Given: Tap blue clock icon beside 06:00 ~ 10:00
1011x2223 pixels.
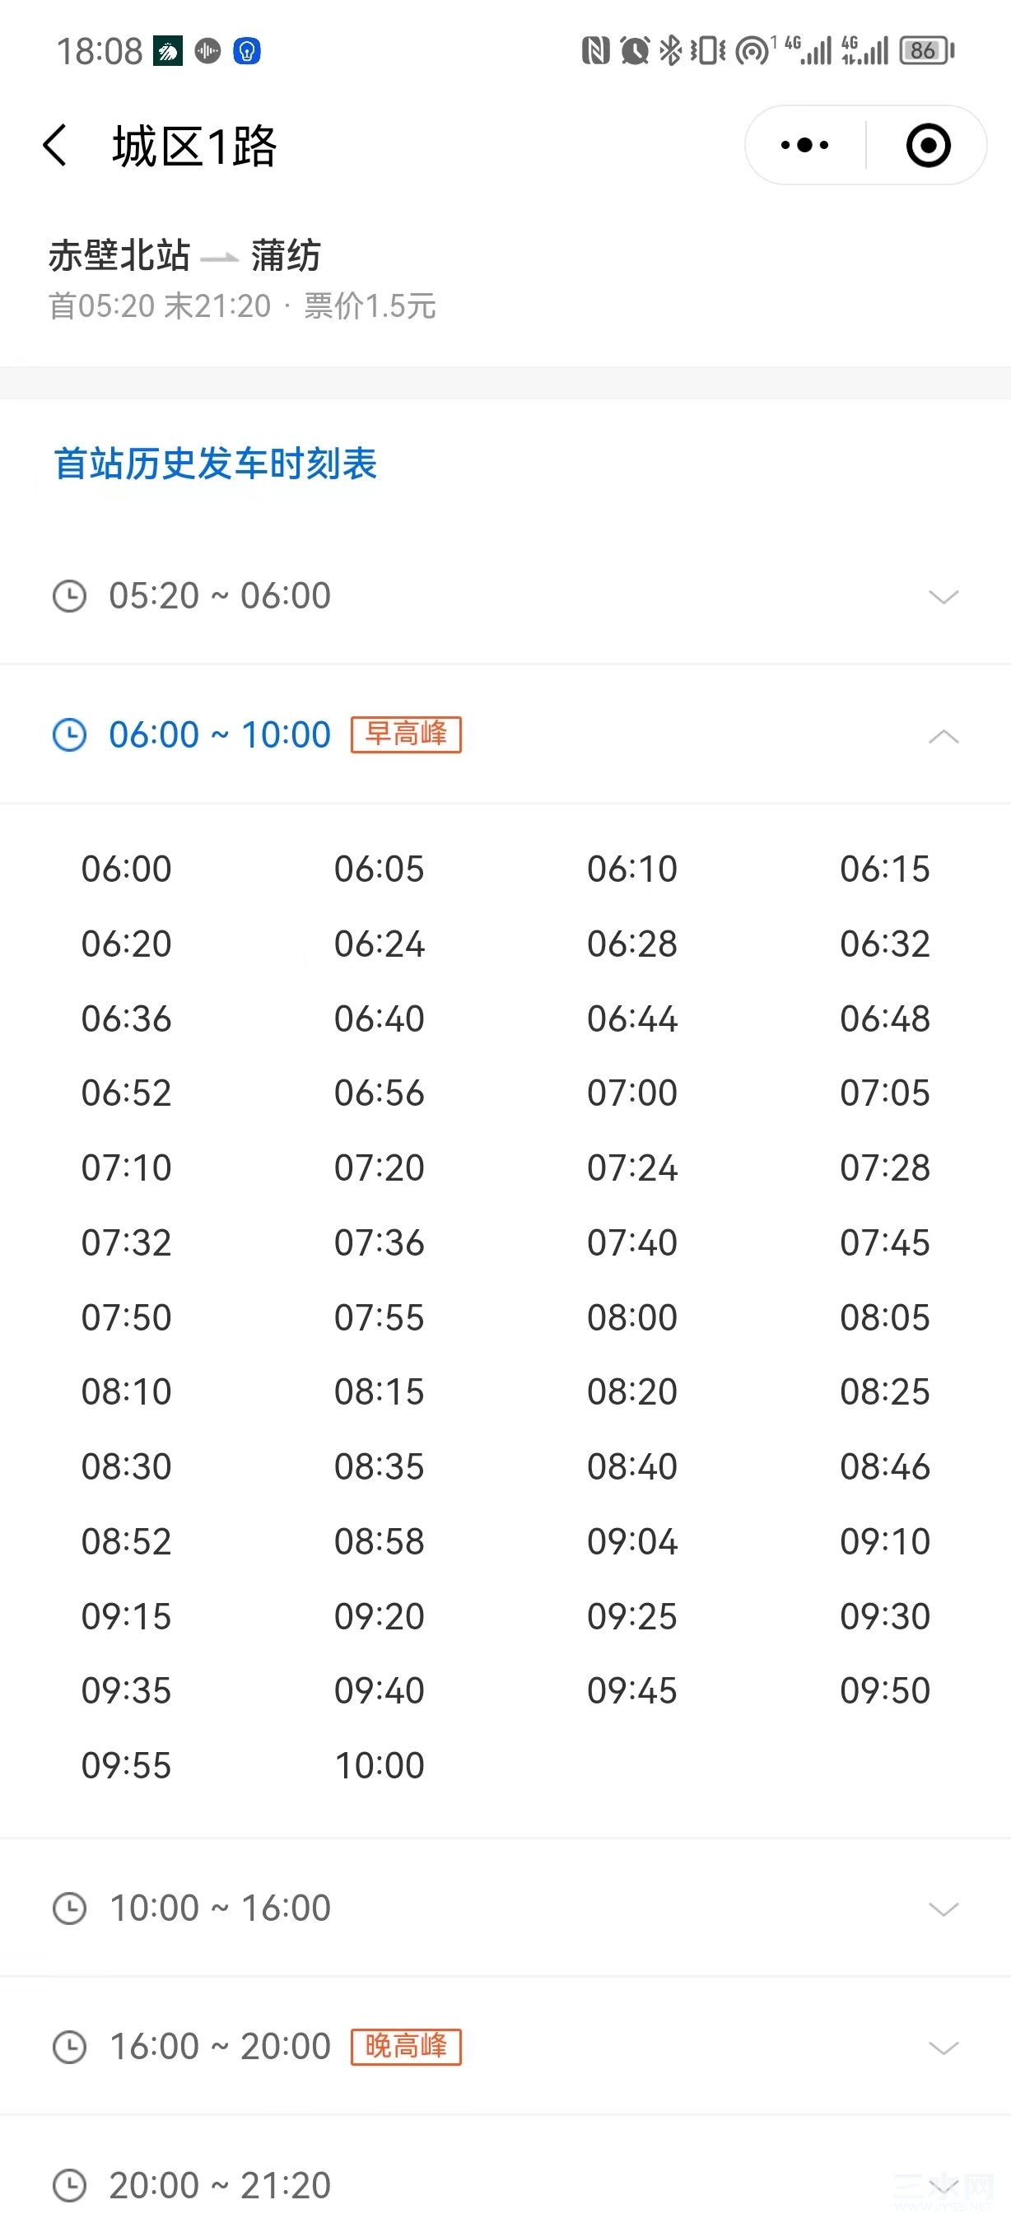Looking at the screenshot, I should pyautogui.click(x=70, y=735).
